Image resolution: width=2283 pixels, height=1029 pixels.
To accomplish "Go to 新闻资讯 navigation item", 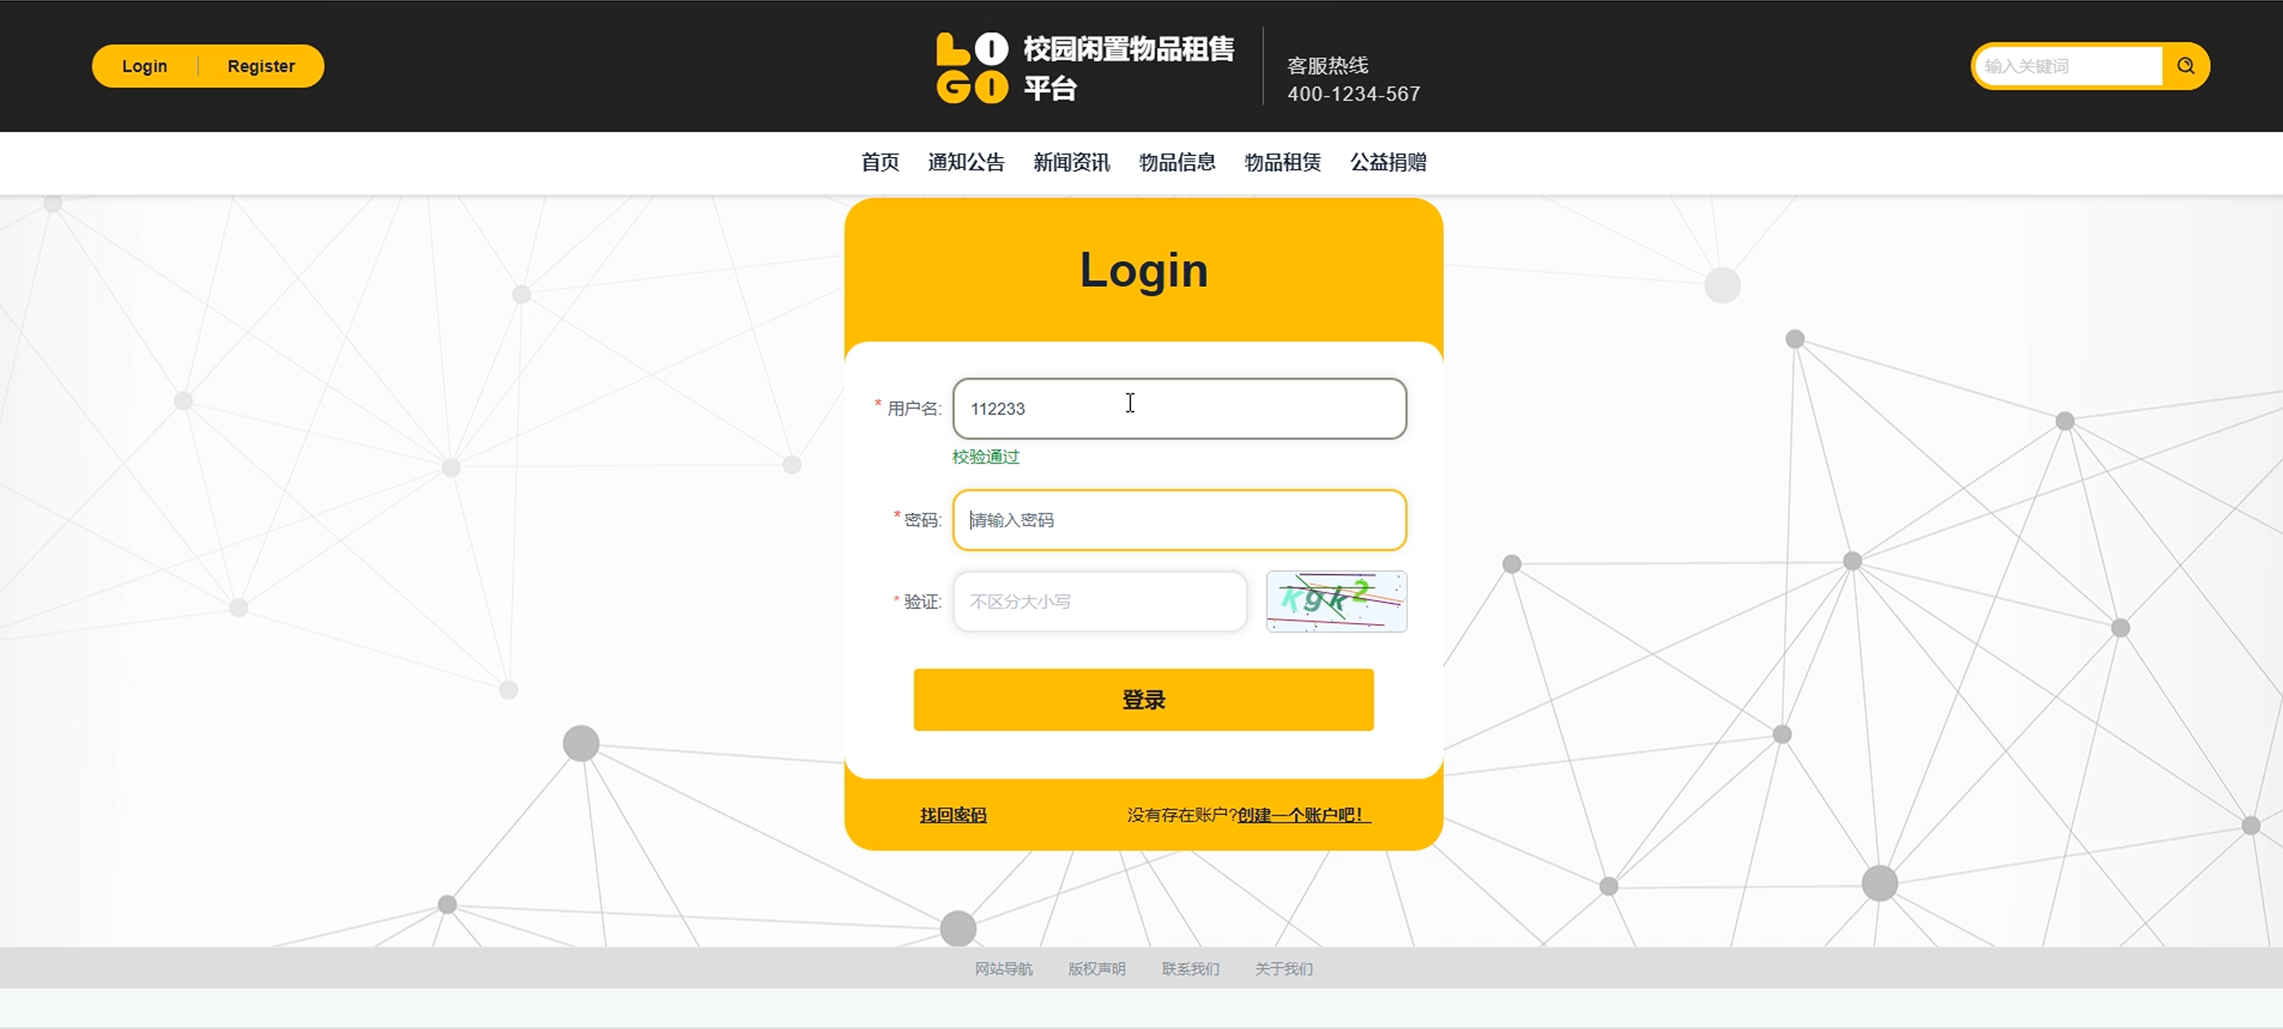I will pos(1071,163).
